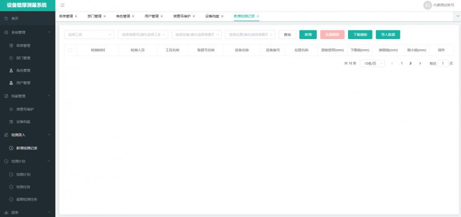The width and height of the screenshot is (461, 217).
Task: Click the hamburger sidebar collapse icon
Action: pos(63,5)
